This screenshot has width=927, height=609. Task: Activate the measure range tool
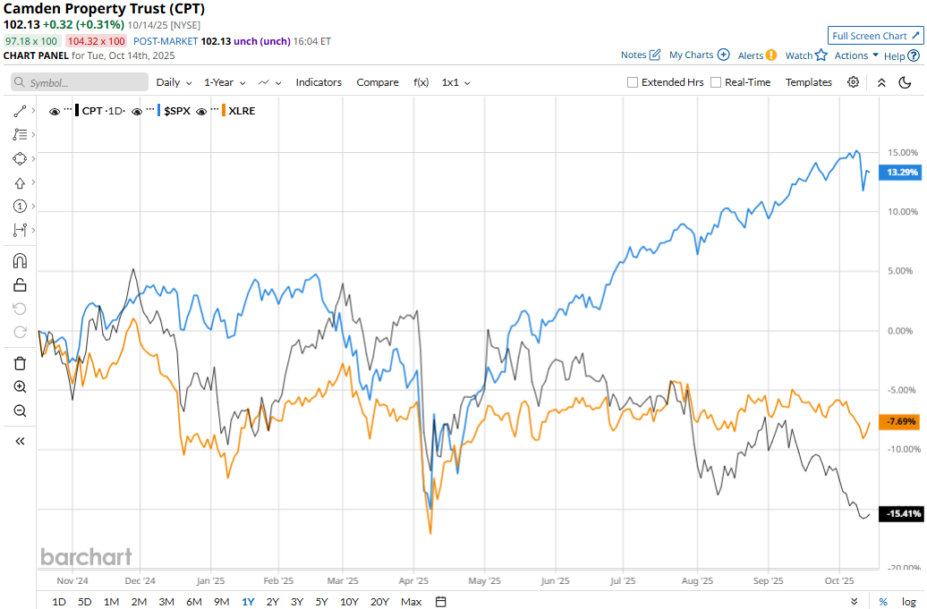point(20,230)
